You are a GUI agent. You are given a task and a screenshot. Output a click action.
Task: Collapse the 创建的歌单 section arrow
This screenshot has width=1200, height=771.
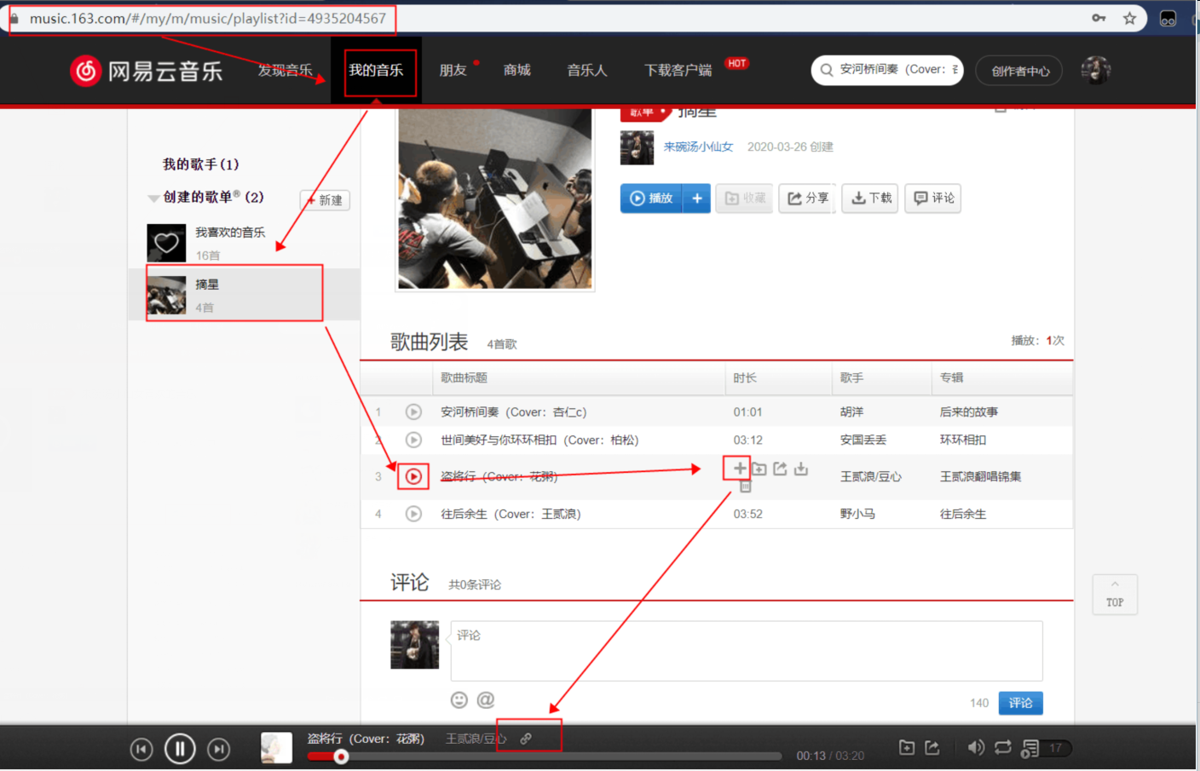click(153, 198)
